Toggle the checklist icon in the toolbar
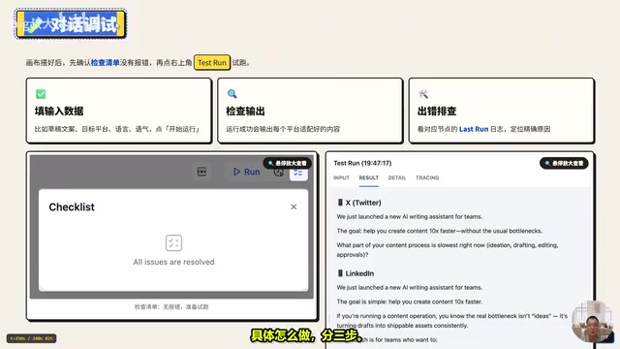 (298, 174)
